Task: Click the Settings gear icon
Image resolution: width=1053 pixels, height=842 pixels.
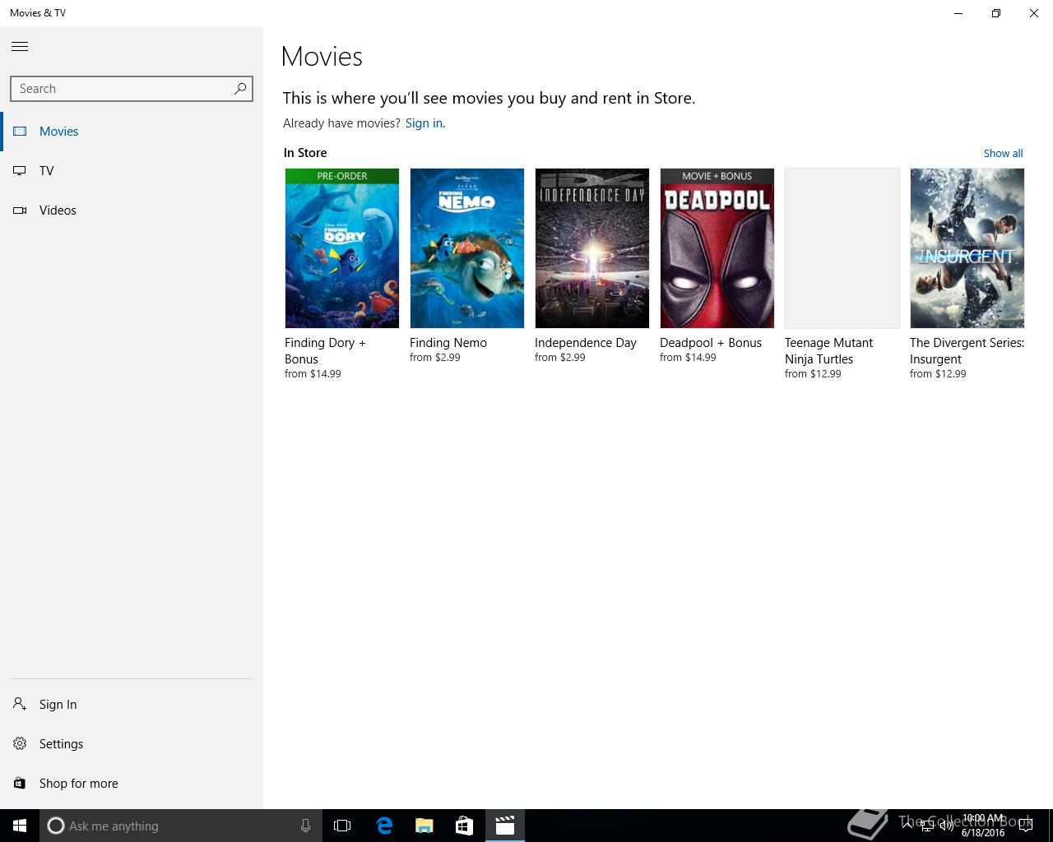Action: pos(20,744)
